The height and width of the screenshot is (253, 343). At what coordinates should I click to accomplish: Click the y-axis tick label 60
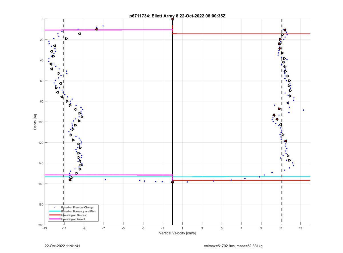[42, 81]
